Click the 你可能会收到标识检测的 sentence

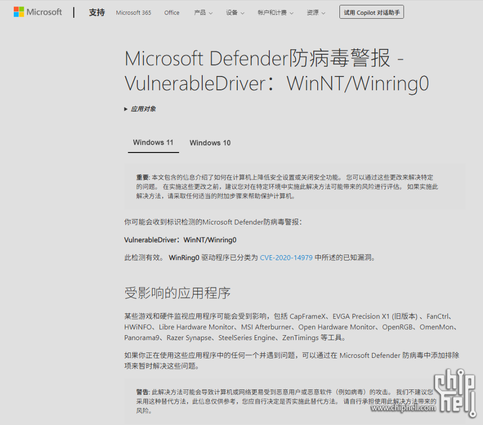pyautogui.click(x=213, y=222)
